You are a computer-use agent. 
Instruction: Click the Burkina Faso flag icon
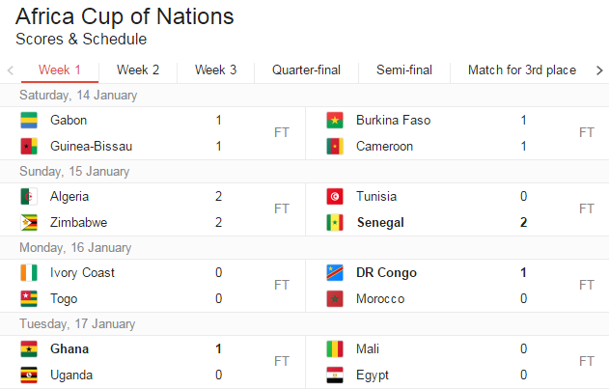point(335,120)
